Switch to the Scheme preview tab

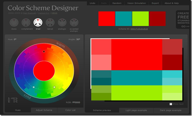102,110
